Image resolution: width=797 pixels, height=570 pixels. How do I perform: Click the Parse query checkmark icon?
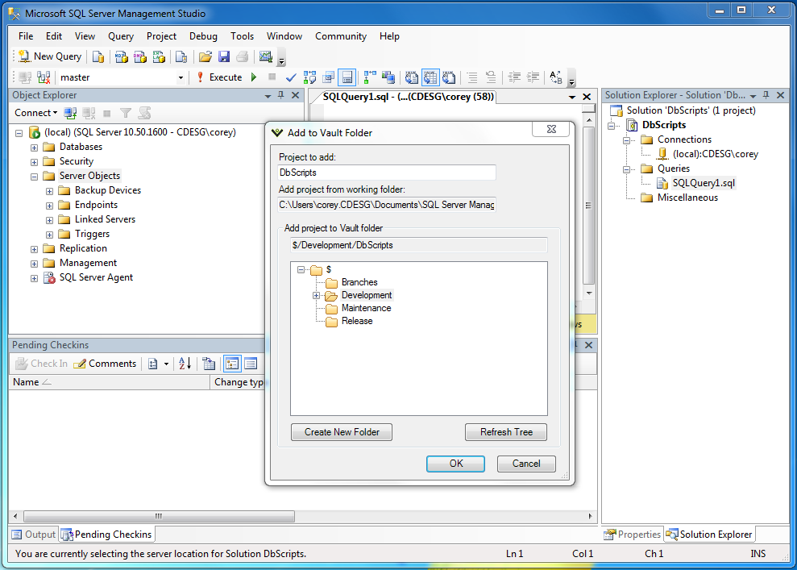291,77
